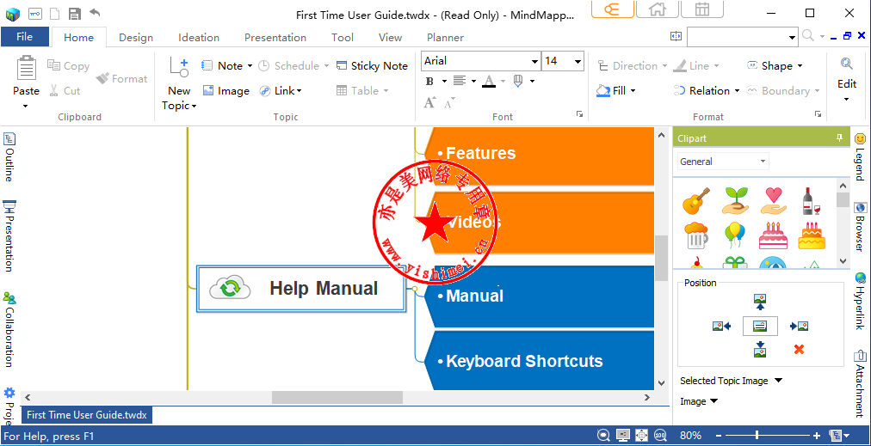Click the Relation button
Screen dimensions: 871x446
tap(708, 90)
